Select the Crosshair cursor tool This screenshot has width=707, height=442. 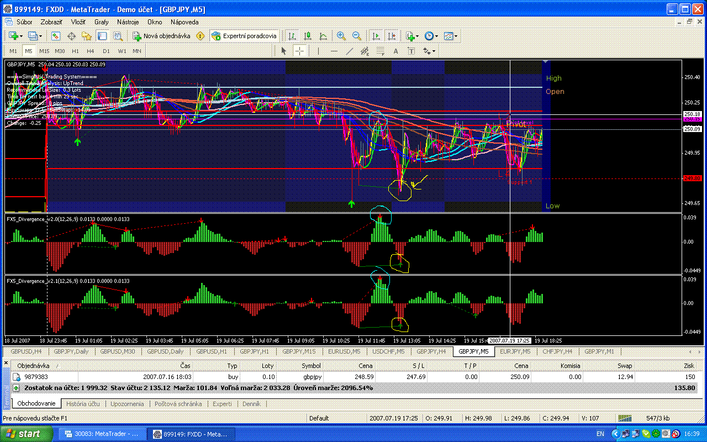[299, 51]
